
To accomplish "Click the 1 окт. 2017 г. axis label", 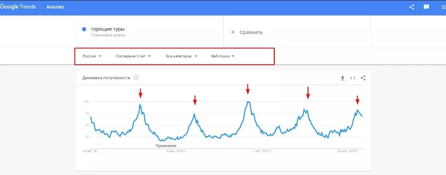I will pyautogui.click(x=262, y=151).
